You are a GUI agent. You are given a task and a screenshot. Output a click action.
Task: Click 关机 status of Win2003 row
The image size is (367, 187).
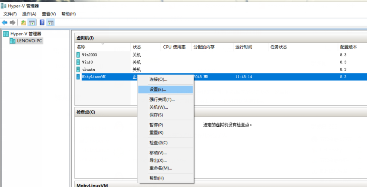coord(137,55)
